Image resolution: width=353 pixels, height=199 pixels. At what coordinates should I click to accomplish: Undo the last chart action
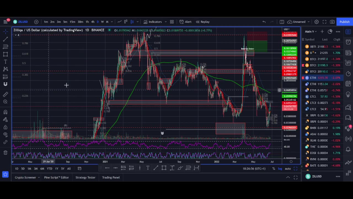coord(264,22)
